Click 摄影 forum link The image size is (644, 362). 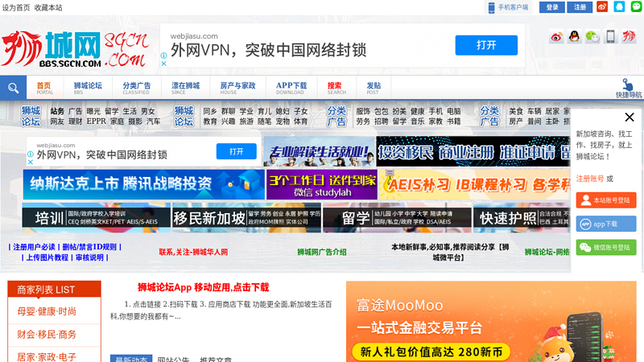(134, 121)
